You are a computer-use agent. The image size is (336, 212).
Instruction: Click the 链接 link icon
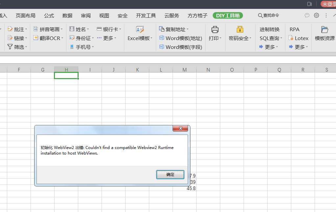(x=10, y=38)
